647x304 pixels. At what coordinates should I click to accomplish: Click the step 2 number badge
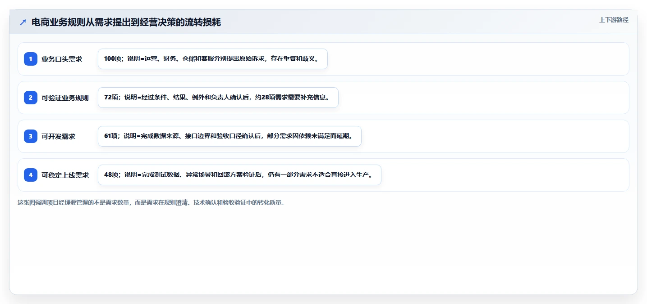31,98
